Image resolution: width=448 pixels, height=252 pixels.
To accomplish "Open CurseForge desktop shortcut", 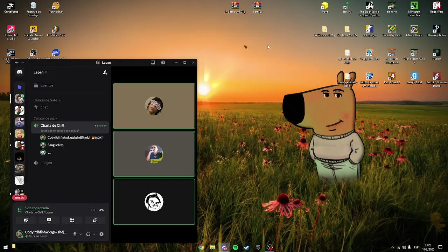I will pyautogui.click(x=11, y=8).
